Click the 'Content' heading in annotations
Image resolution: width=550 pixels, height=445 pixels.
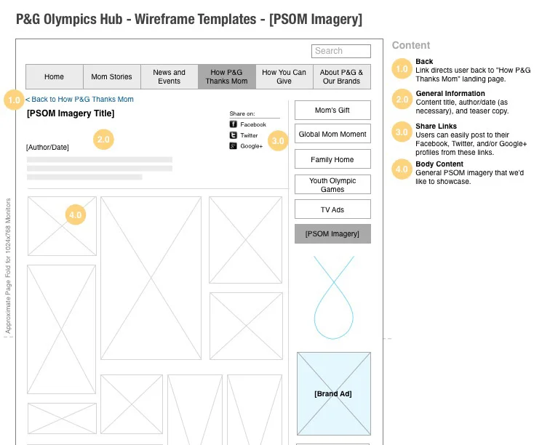pyautogui.click(x=411, y=45)
